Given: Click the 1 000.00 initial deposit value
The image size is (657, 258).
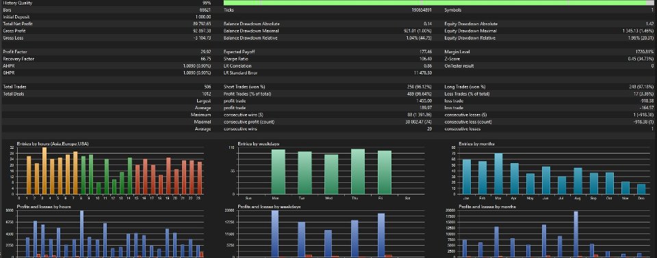Looking at the screenshot, I should point(203,17).
